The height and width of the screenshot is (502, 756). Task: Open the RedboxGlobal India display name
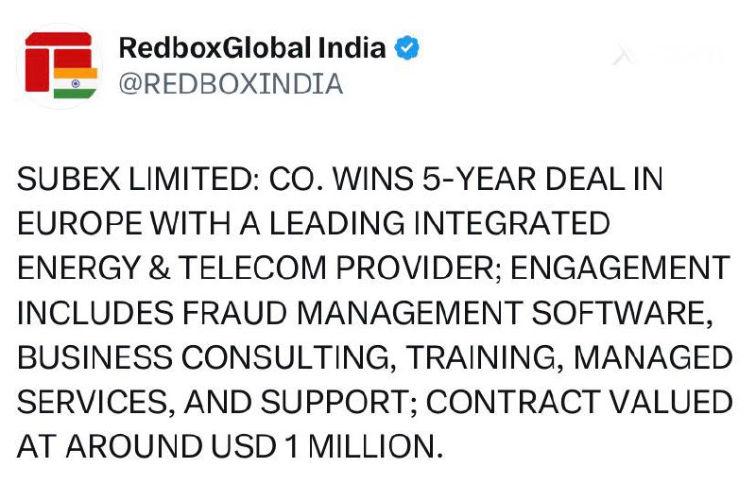[252, 47]
